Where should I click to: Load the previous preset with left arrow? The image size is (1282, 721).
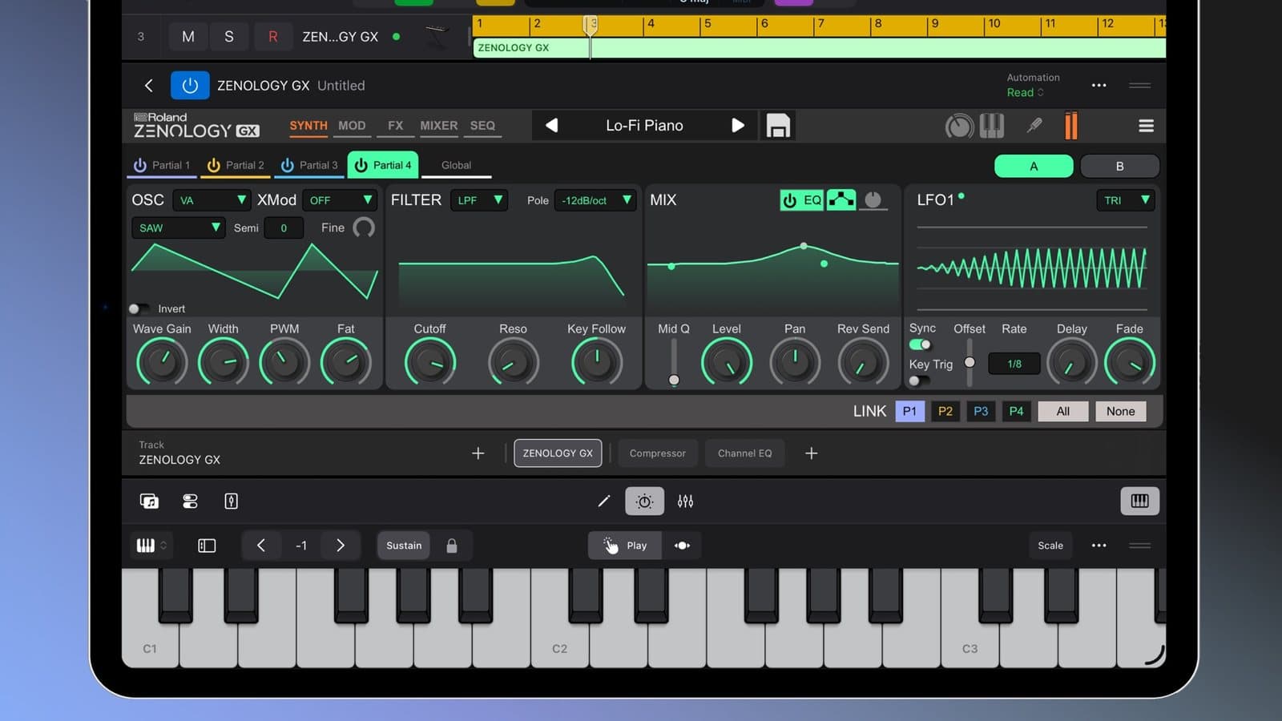click(551, 125)
